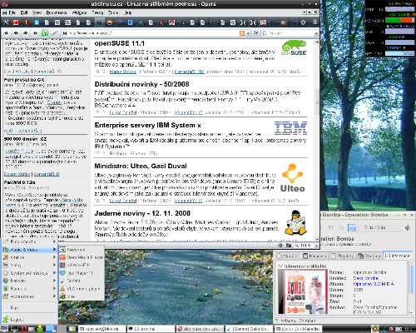
Task: Open the Widgets menu in Opera
Action: click(79, 12)
